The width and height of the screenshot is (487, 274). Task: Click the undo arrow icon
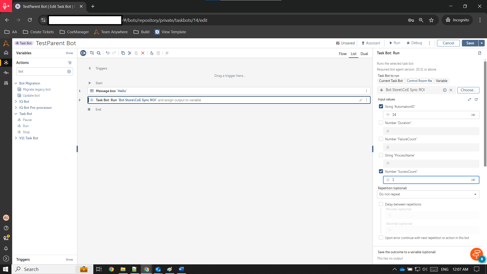tap(108, 53)
